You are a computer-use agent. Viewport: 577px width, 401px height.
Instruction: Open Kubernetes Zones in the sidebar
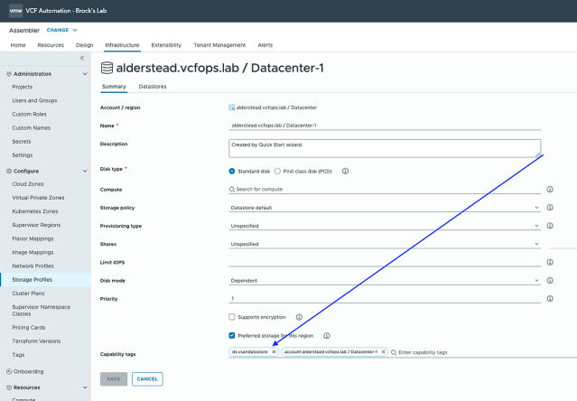35,211
